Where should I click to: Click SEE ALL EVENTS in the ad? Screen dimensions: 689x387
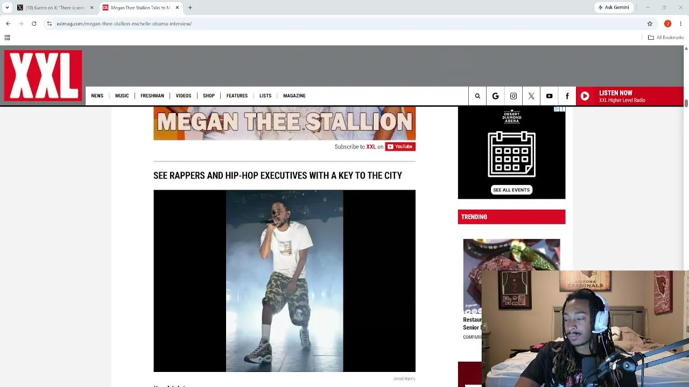click(x=511, y=190)
